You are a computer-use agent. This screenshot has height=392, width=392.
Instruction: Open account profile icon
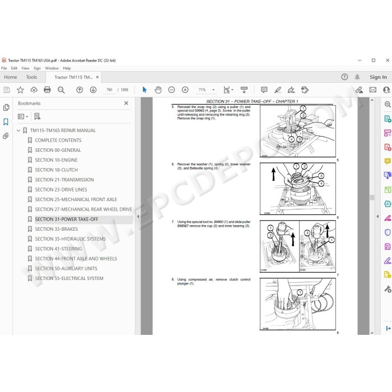(387, 90)
